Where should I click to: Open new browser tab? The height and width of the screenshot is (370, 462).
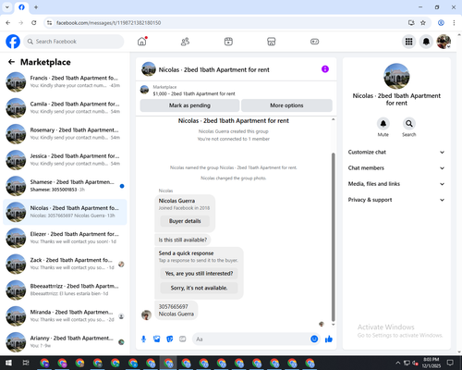pyautogui.click(x=36, y=7)
